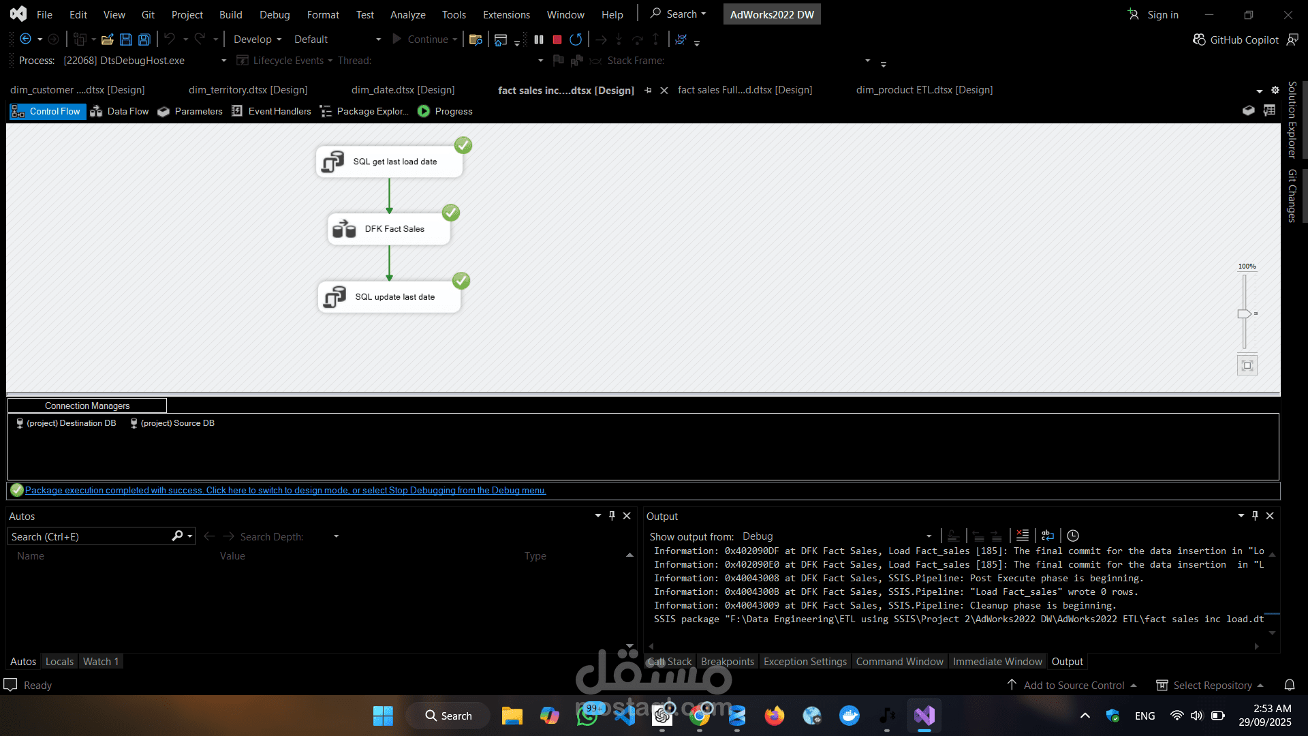Click the zoom fit-to-window icon
This screenshot has width=1308, height=736.
1247,365
